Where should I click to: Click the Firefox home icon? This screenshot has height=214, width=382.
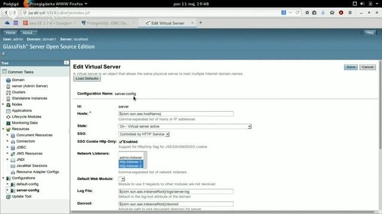332,12
